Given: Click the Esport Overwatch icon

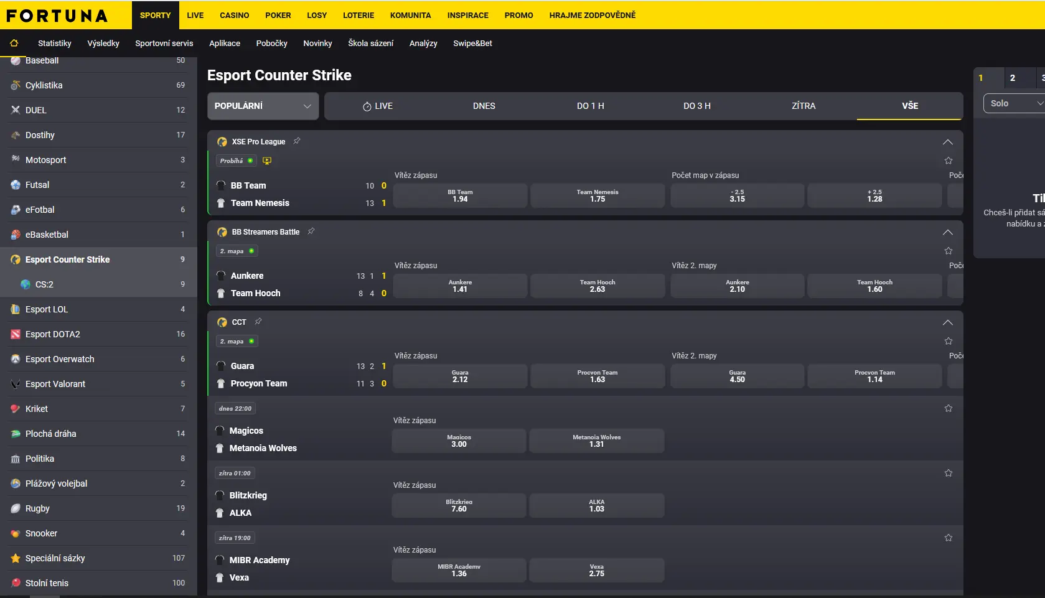Looking at the screenshot, I should tap(16, 359).
